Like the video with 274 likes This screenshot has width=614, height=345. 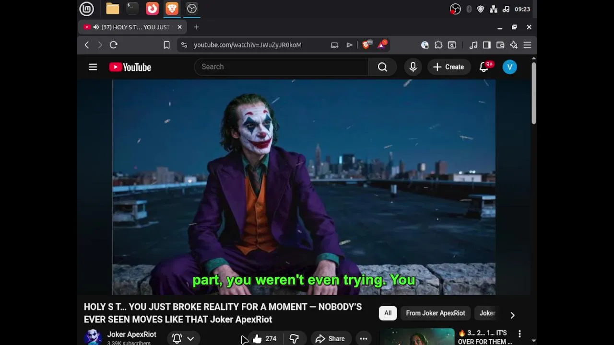coord(265,339)
